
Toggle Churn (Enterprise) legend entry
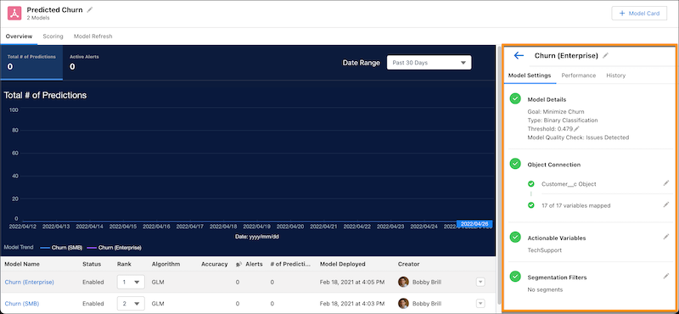point(115,248)
